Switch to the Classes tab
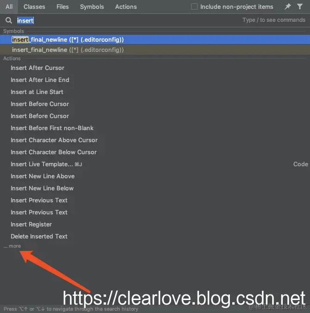This screenshot has height=313, width=310. 34,6
